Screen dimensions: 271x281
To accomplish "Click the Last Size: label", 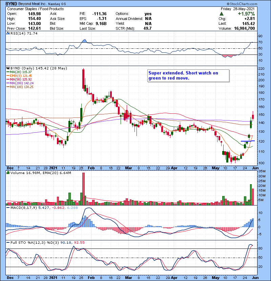I will [88, 28].
